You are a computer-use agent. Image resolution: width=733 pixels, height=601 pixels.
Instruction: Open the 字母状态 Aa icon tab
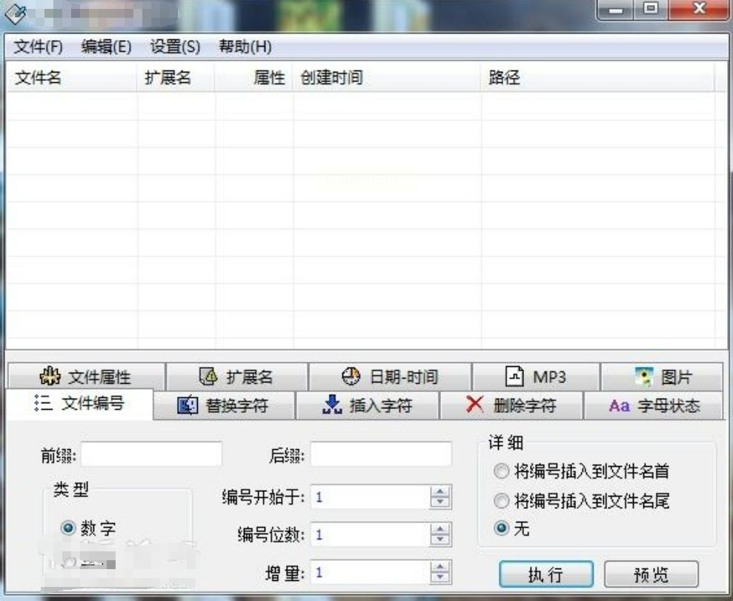pos(654,405)
